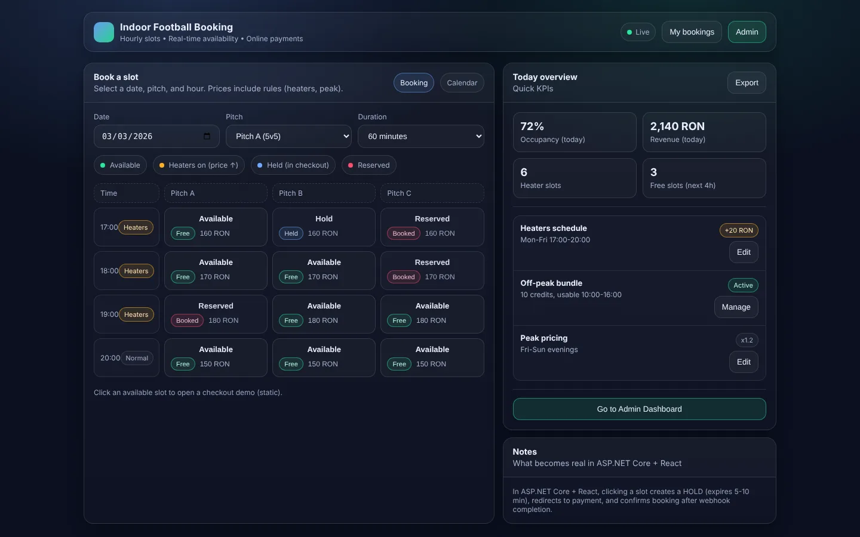Manage the Off-peak bundle

click(x=736, y=307)
